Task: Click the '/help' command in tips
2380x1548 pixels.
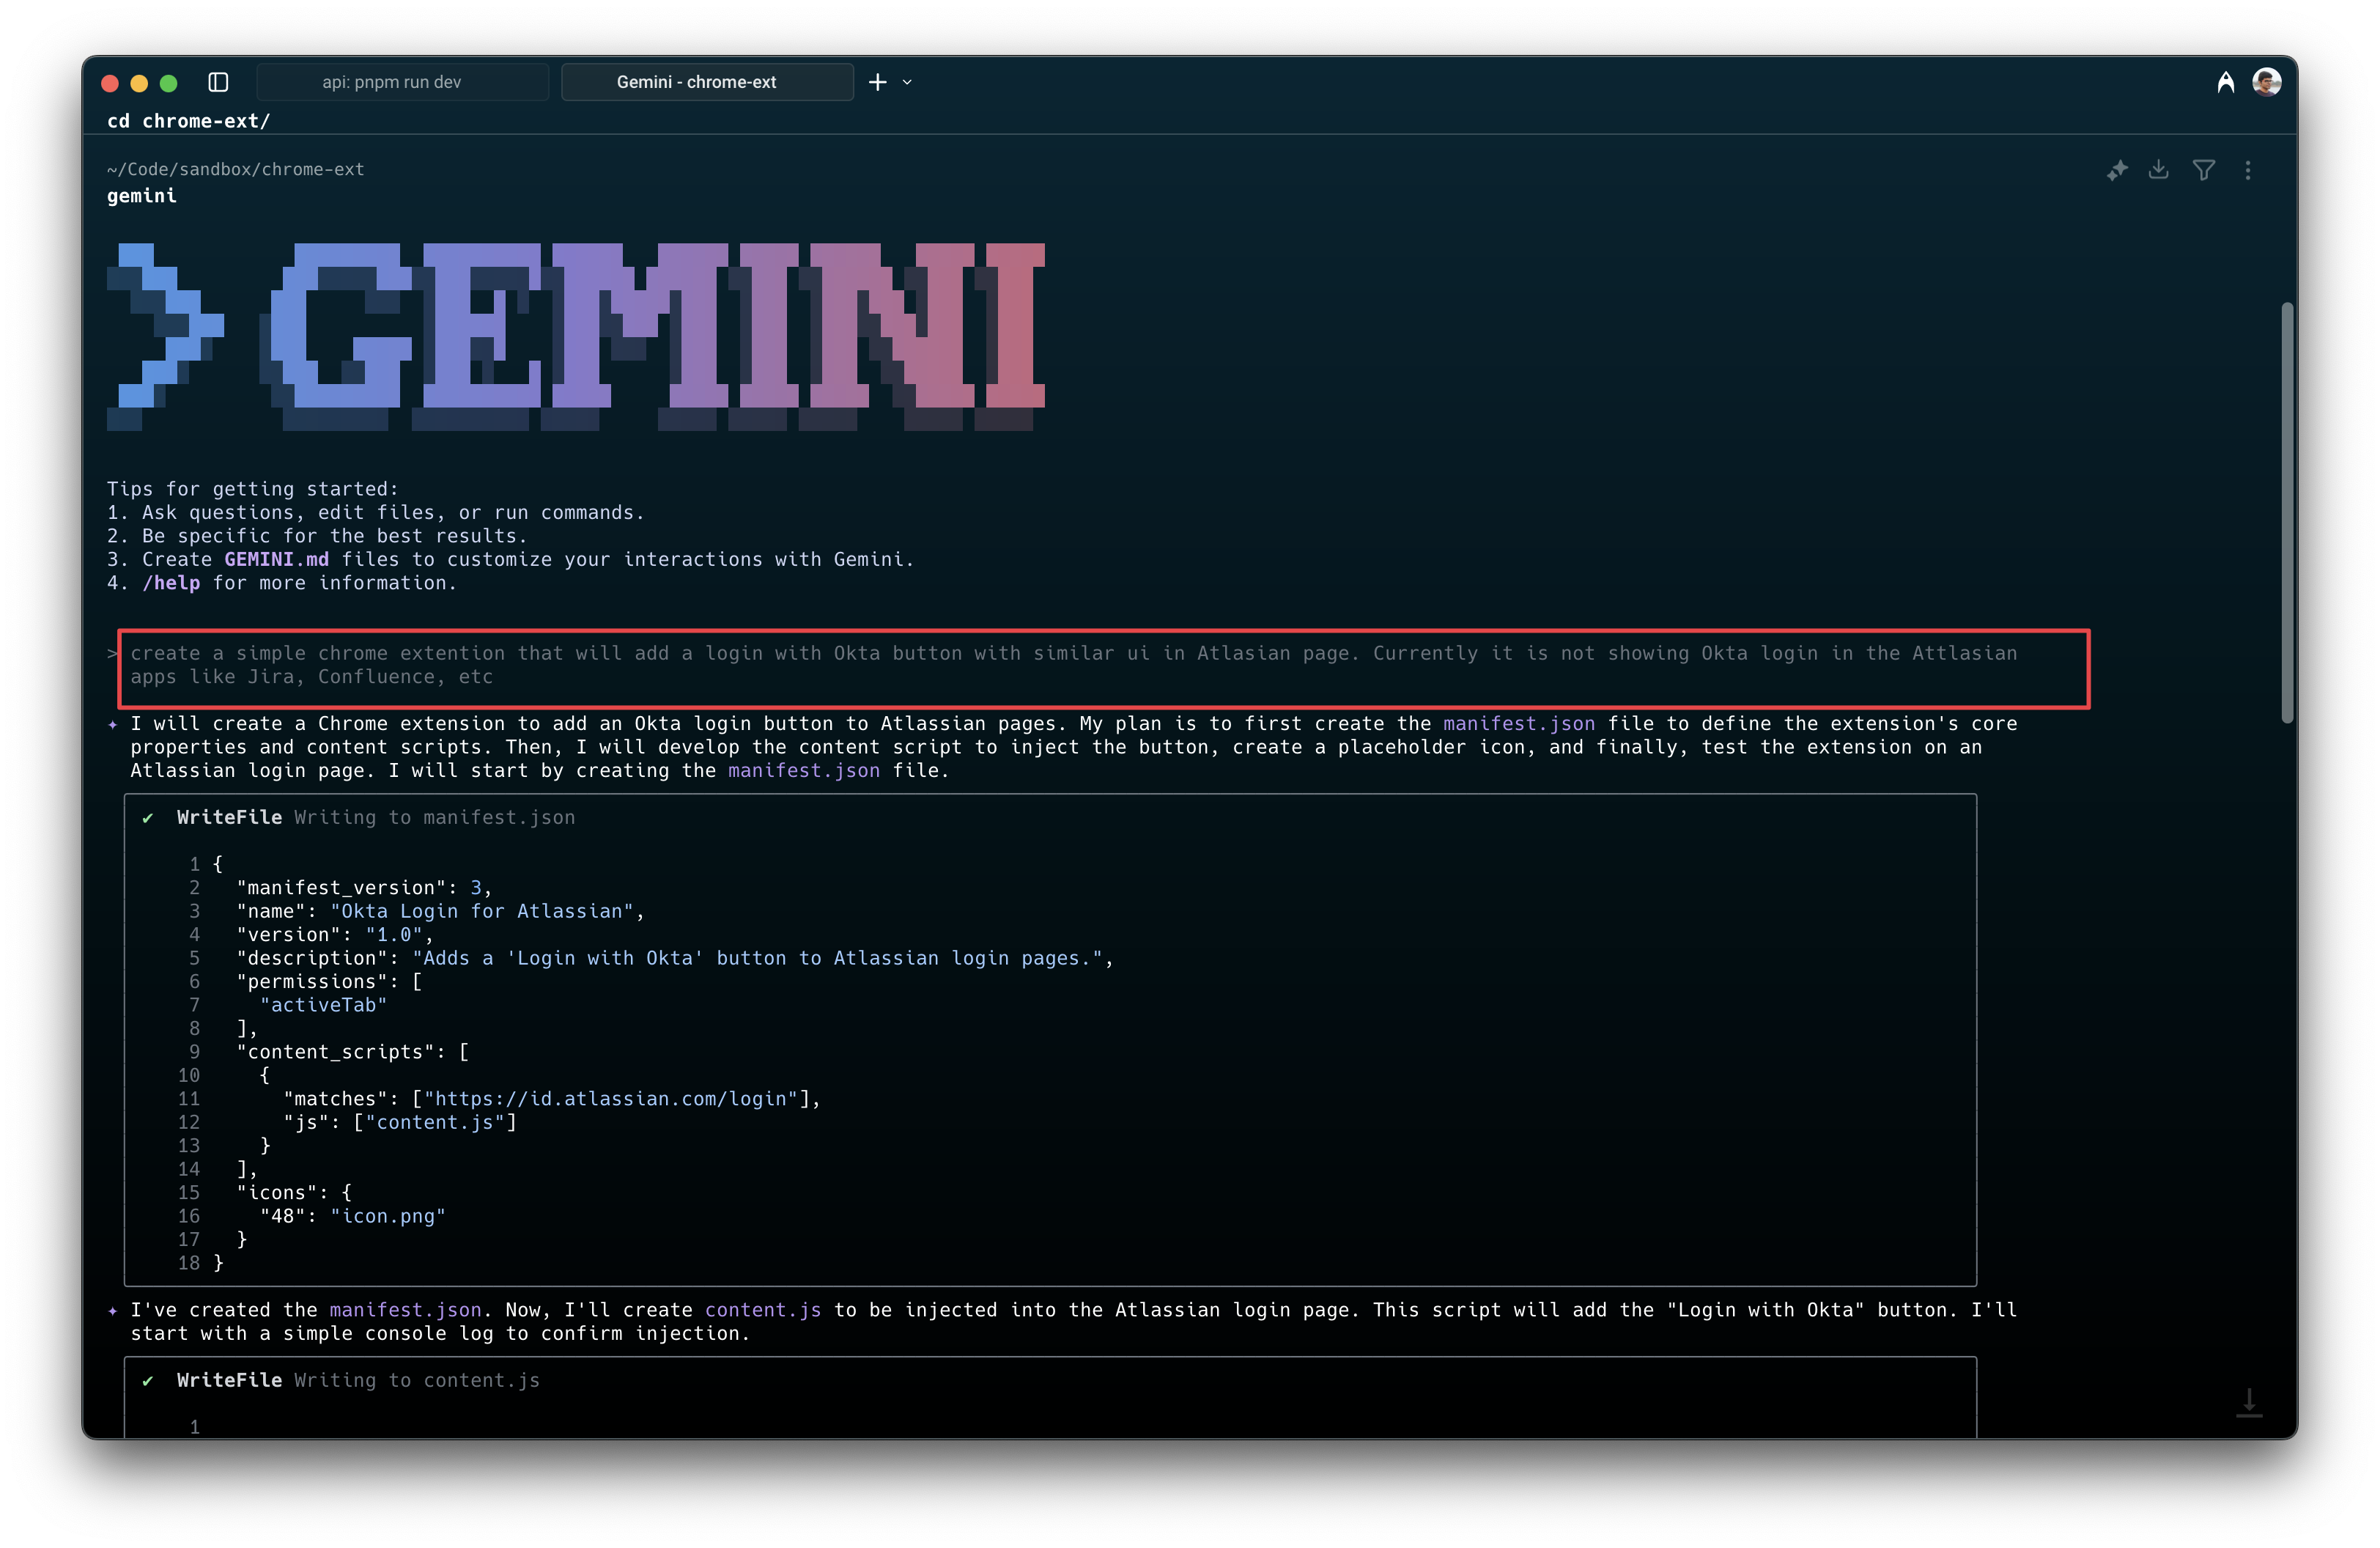Action: (171, 583)
